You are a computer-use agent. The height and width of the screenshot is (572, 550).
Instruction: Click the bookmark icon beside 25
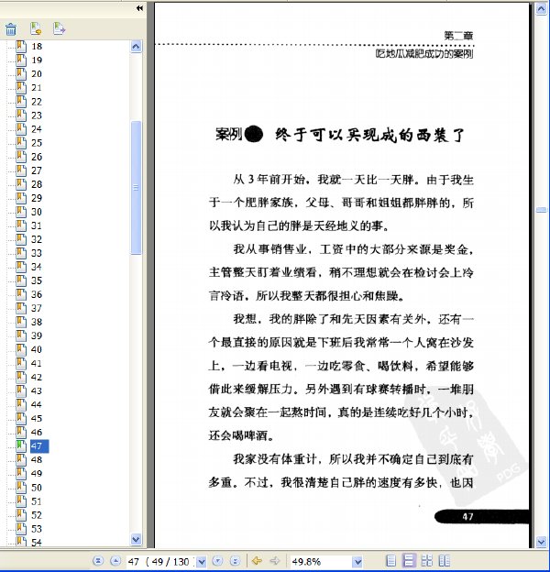[21, 143]
